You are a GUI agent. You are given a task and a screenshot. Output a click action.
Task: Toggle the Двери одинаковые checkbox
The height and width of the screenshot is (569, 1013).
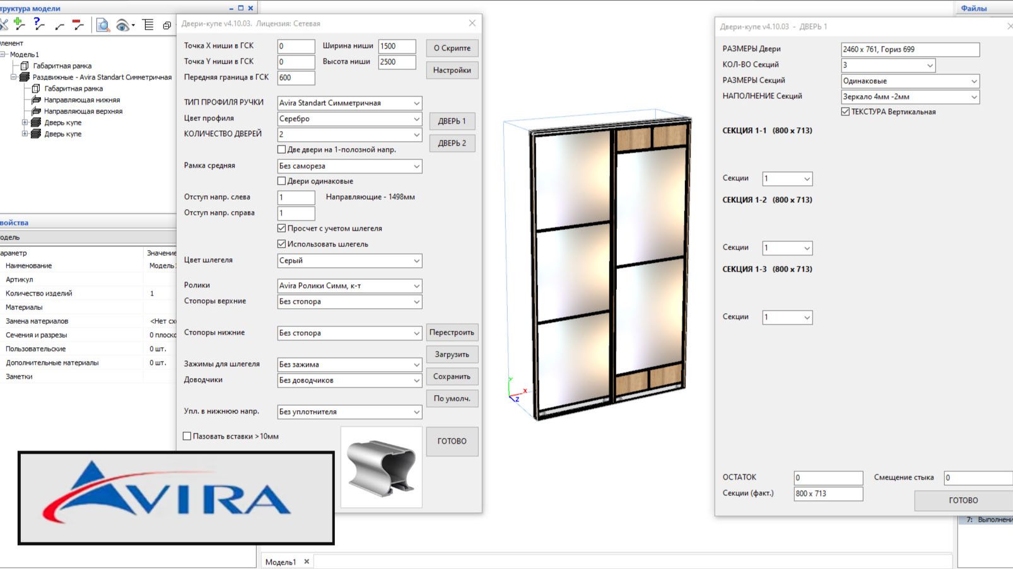(x=282, y=181)
